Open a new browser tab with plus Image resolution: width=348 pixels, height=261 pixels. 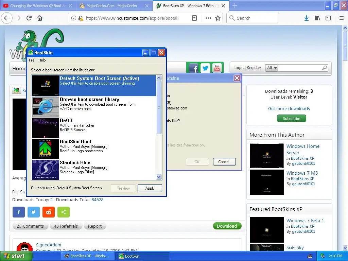[234, 6]
